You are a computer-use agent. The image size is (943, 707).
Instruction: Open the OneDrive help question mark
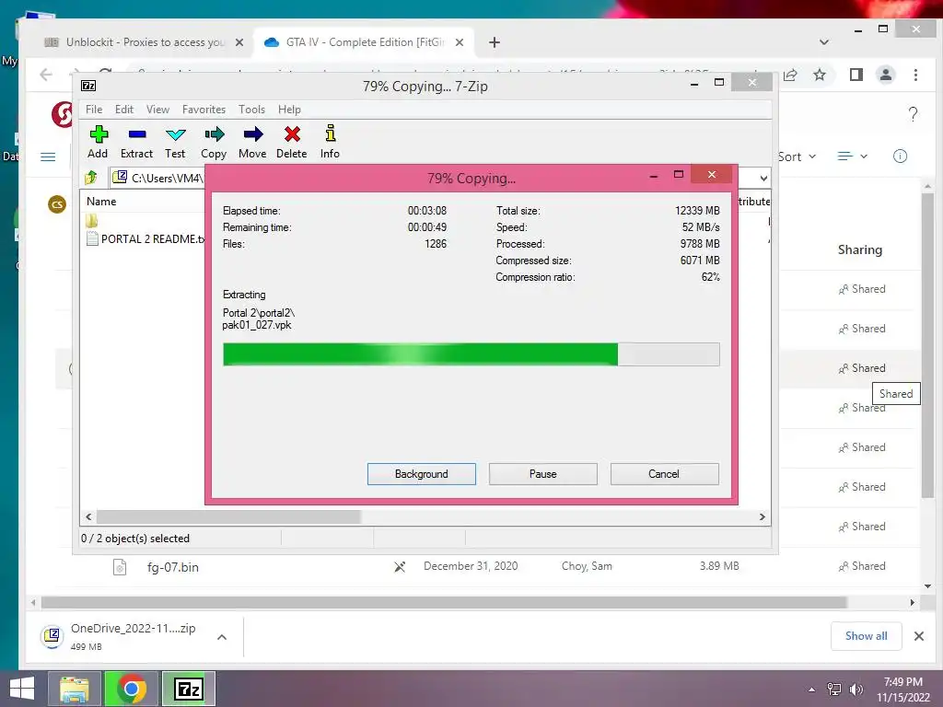[913, 113]
